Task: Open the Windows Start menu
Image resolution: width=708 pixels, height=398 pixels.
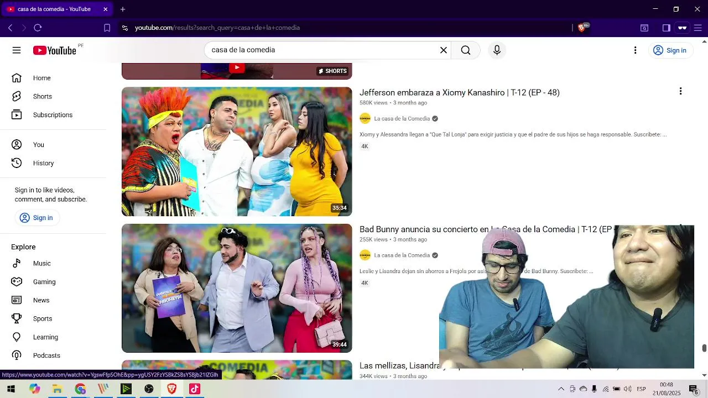Action: 11,389
